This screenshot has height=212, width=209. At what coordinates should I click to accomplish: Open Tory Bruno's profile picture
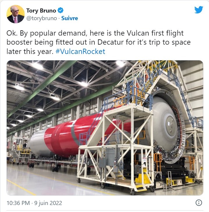pyautogui.click(x=15, y=14)
